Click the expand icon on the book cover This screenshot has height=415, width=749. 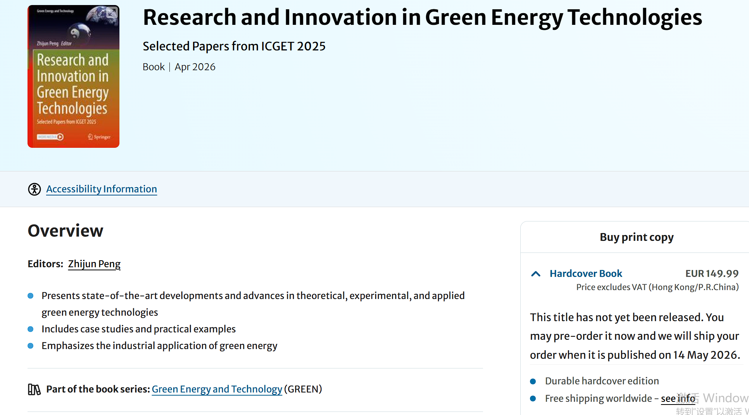point(112,13)
